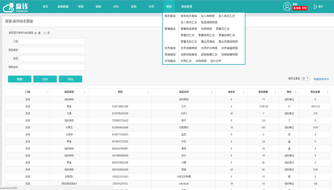Focus the 商品名称 input field
Screen dimensions: 334x190
click(x=52, y=67)
